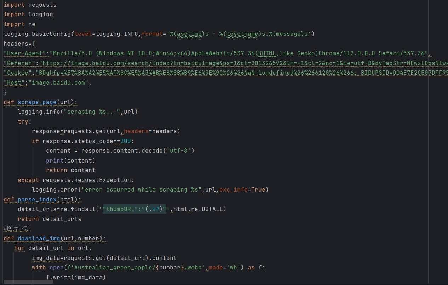
Task: Click the horizontal scrollbar thumb at bottom
Action: pos(28,282)
